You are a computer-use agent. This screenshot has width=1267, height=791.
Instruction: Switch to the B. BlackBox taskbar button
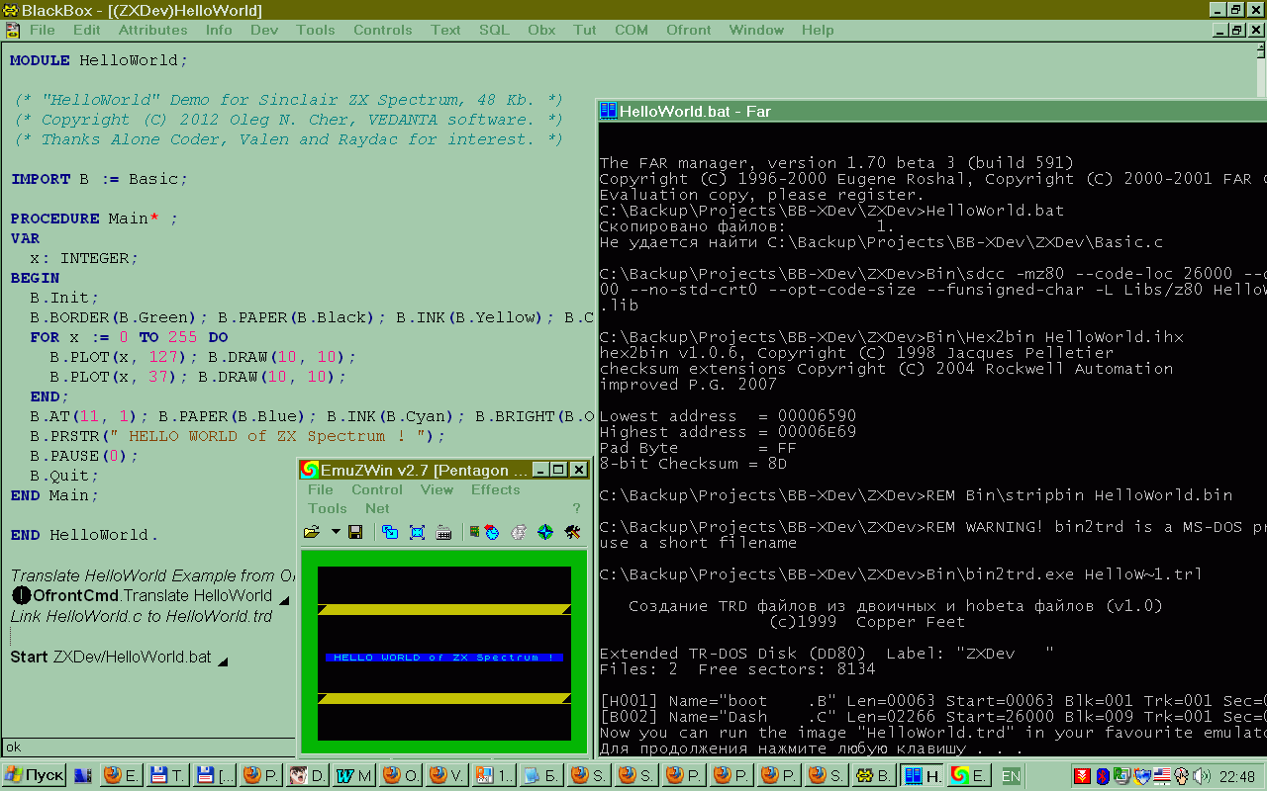point(874,775)
